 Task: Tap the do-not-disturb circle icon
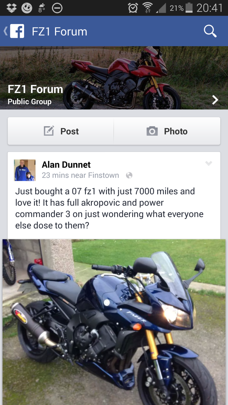coord(57,8)
